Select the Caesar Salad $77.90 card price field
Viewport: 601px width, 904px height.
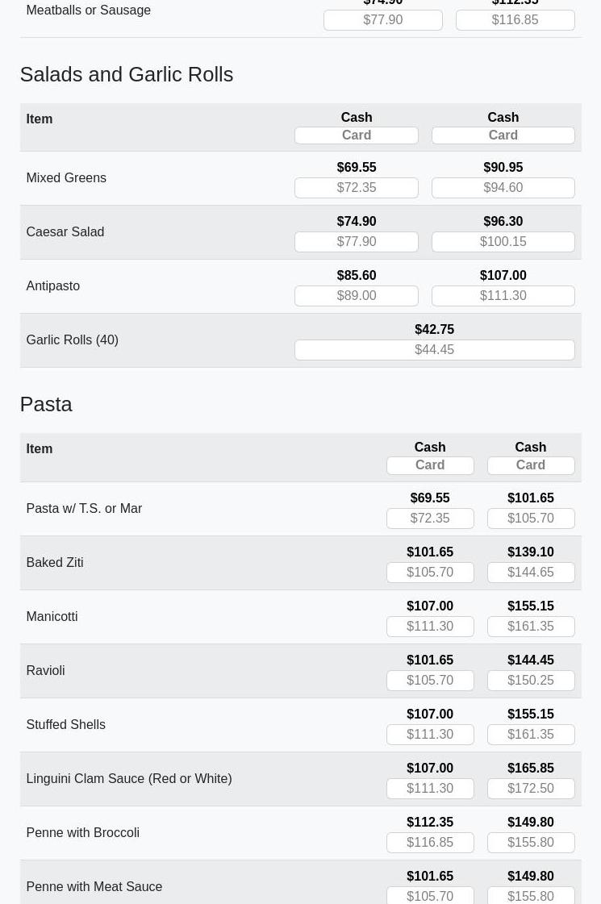[x=356, y=242]
